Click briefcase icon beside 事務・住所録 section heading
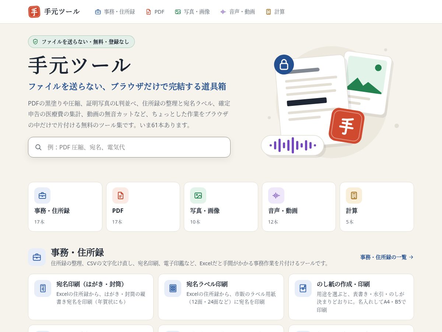 coord(37,257)
